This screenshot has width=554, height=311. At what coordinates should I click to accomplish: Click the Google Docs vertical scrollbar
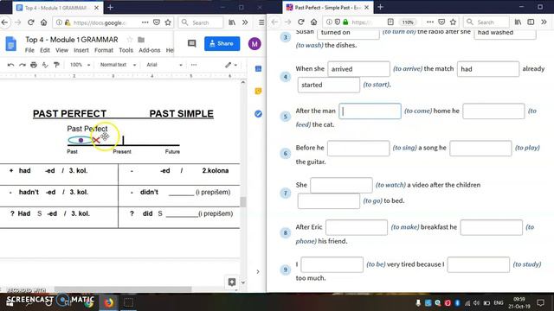[242, 202]
